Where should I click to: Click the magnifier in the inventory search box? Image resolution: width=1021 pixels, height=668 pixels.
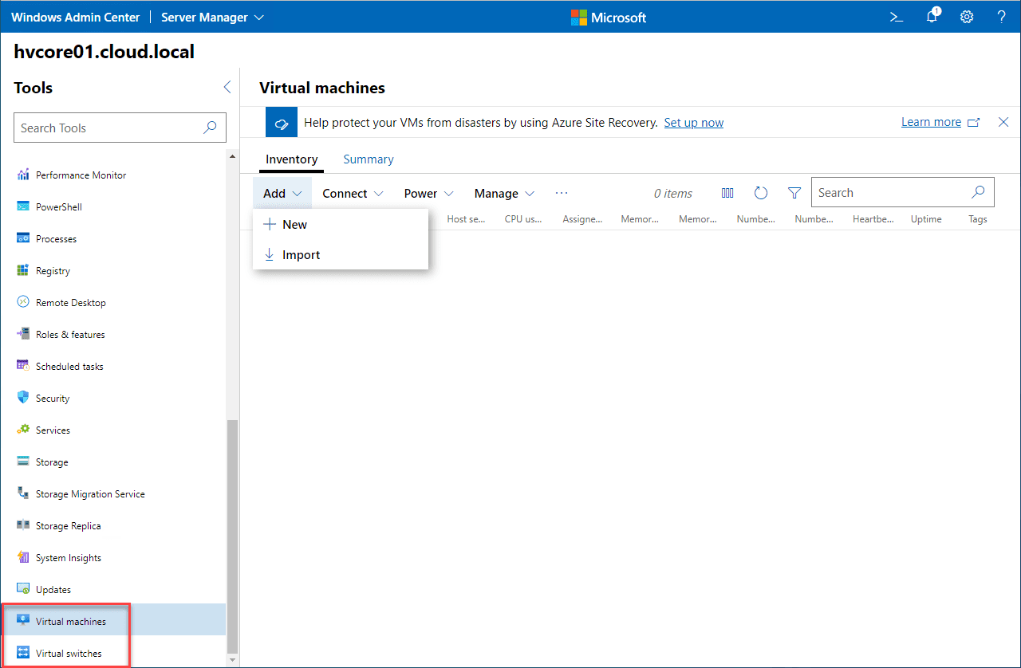pyautogui.click(x=978, y=192)
